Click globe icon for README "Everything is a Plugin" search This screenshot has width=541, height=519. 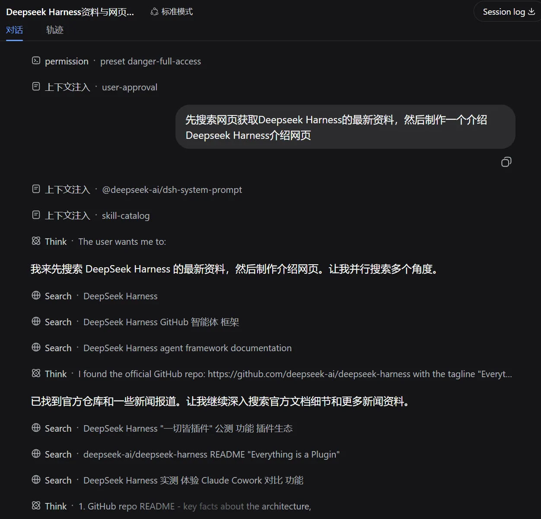pos(36,454)
